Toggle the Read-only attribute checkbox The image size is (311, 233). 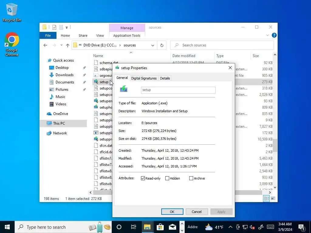click(x=143, y=178)
